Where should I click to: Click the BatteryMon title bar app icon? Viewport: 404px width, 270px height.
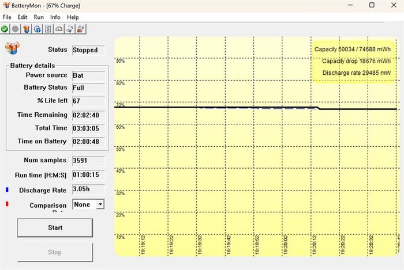click(6, 5)
